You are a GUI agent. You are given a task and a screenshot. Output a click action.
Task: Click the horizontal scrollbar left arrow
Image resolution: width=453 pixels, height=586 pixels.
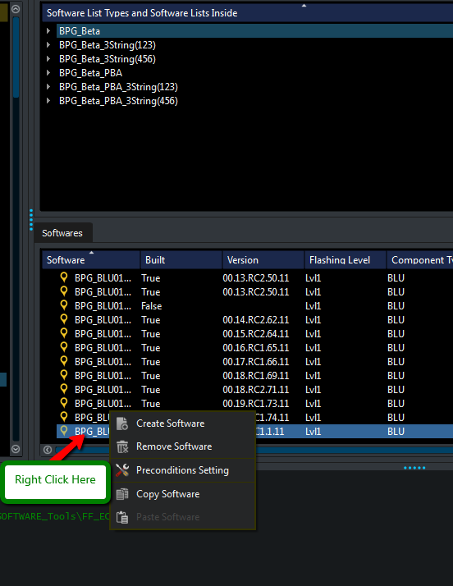pos(48,450)
